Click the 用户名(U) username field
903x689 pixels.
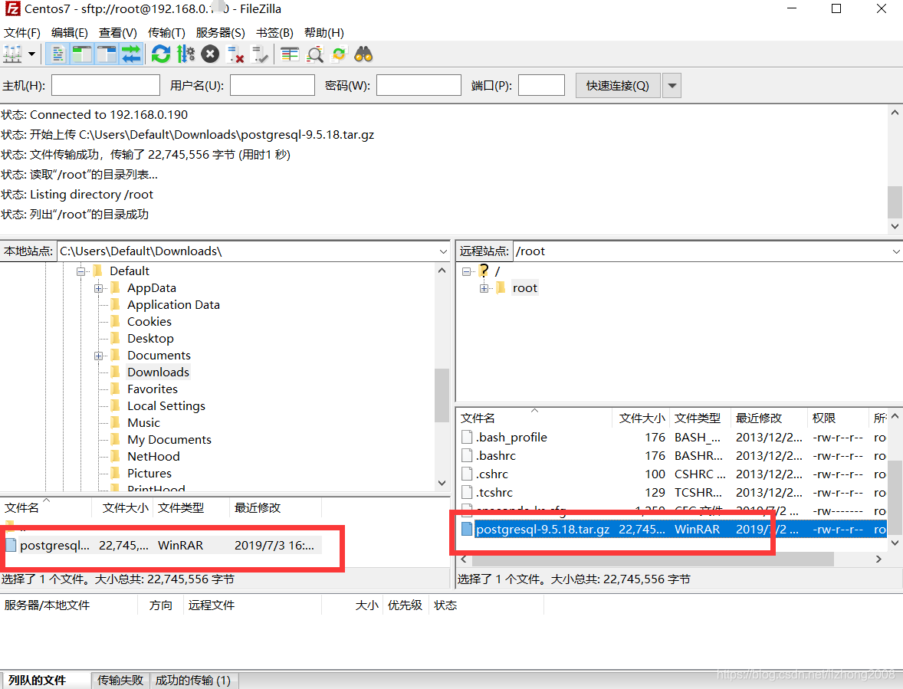(x=272, y=85)
